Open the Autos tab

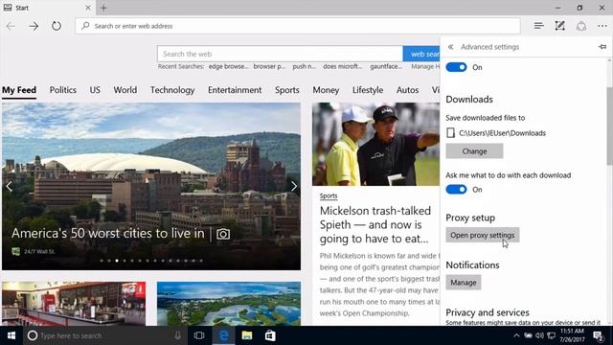pos(407,90)
